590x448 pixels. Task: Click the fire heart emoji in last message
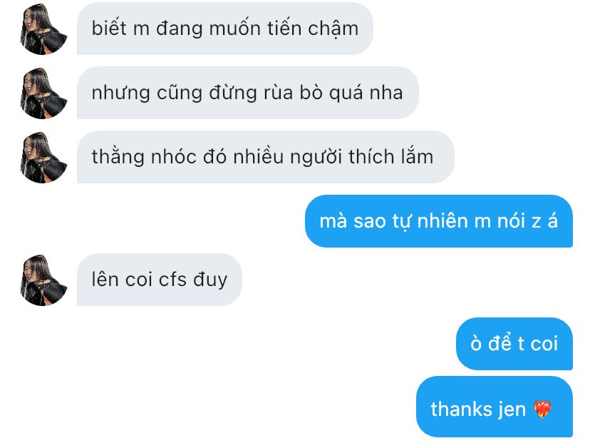542,409
